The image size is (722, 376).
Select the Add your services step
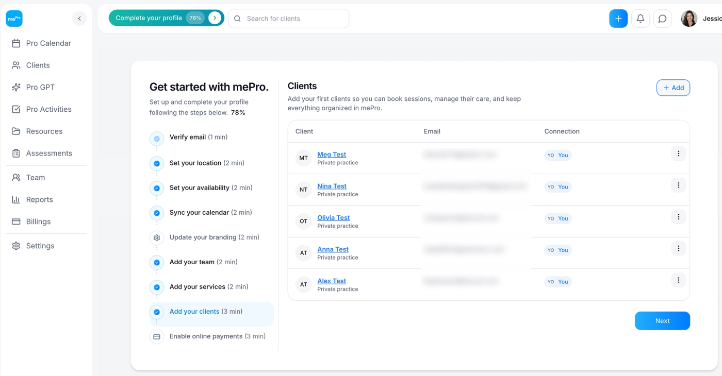click(209, 287)
